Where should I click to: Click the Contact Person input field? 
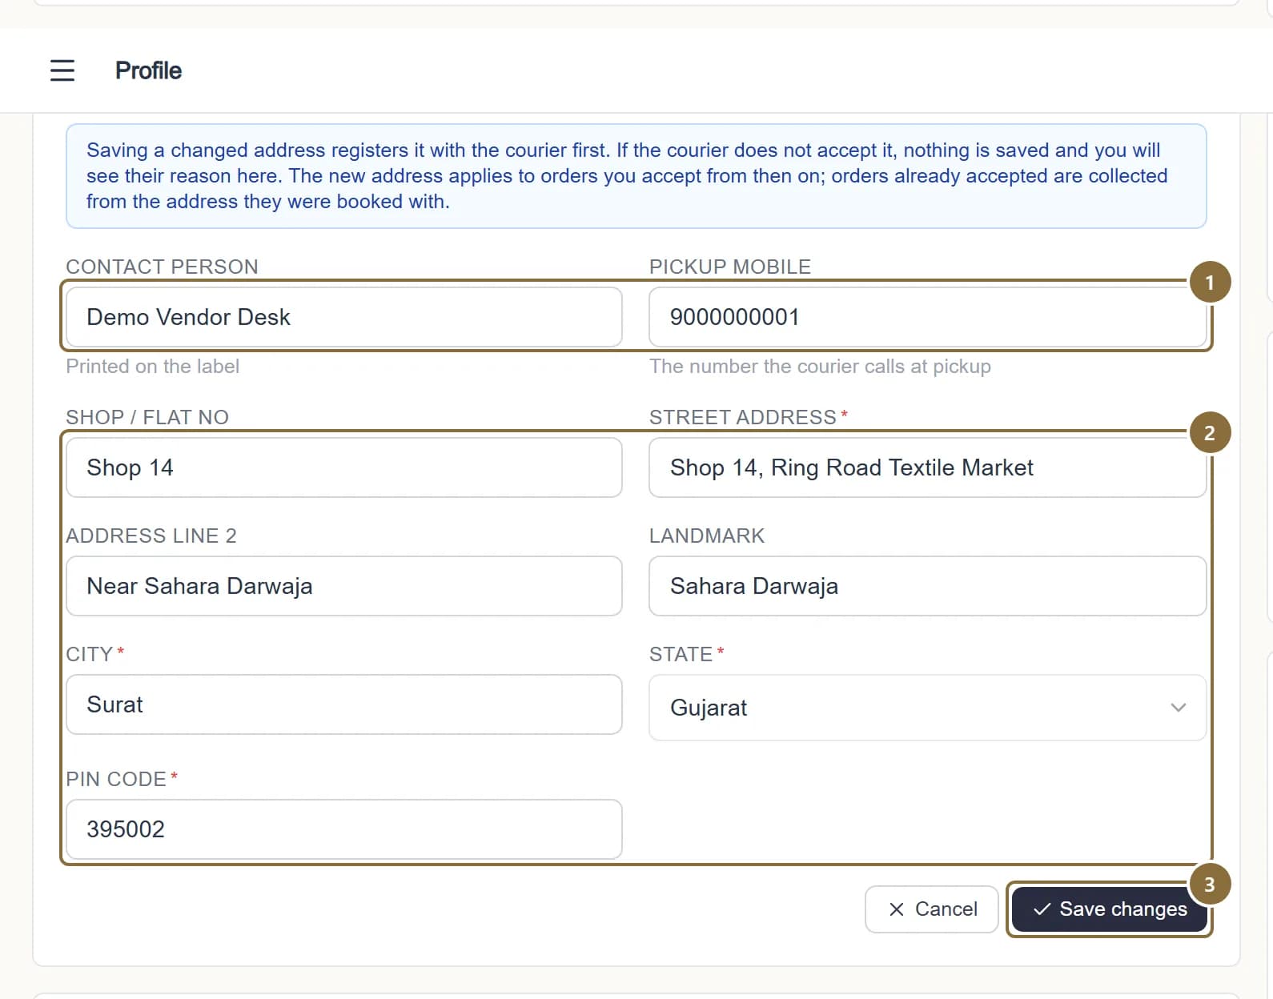[x=344, y=317]
